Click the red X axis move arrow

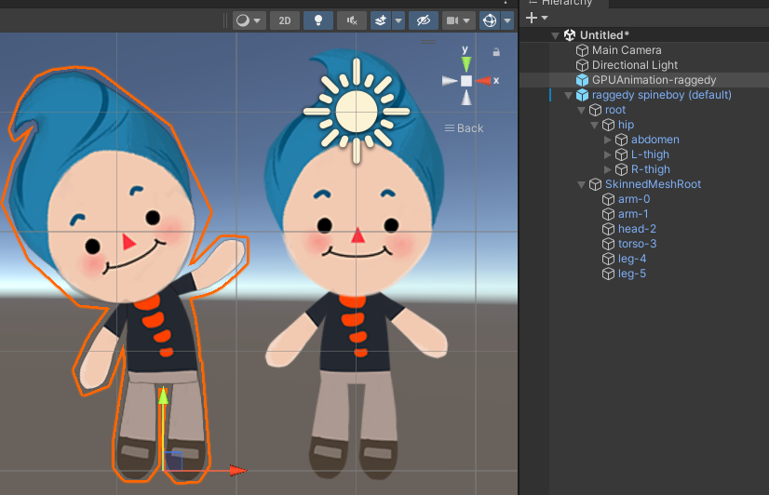coord(236,471)
